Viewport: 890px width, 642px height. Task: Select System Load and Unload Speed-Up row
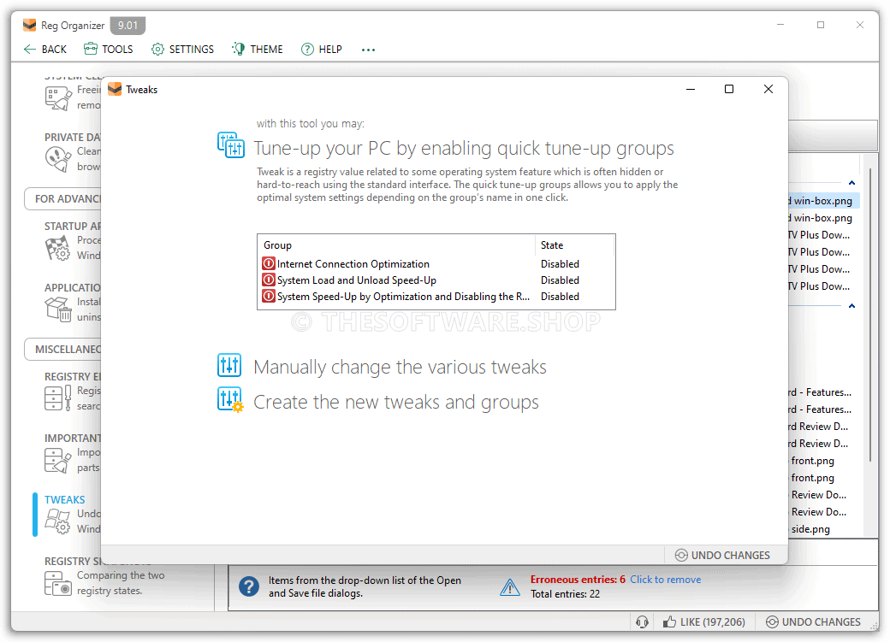[x=436, y=280]
